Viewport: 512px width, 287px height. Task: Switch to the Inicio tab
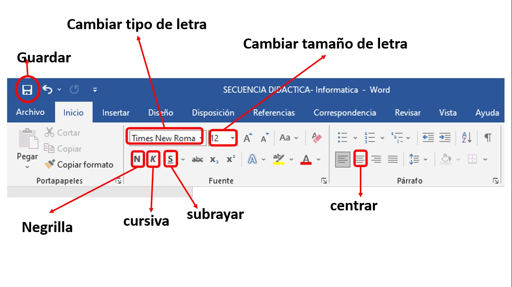tap(73, 112)
